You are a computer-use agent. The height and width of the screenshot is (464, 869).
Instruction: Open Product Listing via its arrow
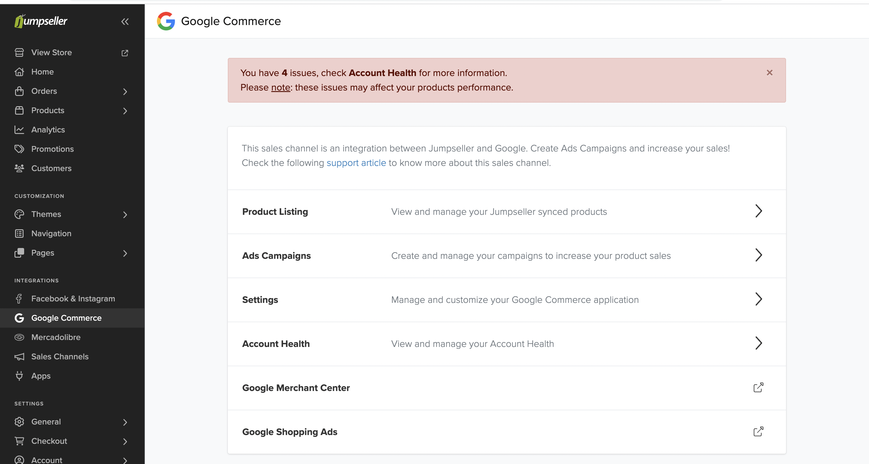(x=758, y=211)
